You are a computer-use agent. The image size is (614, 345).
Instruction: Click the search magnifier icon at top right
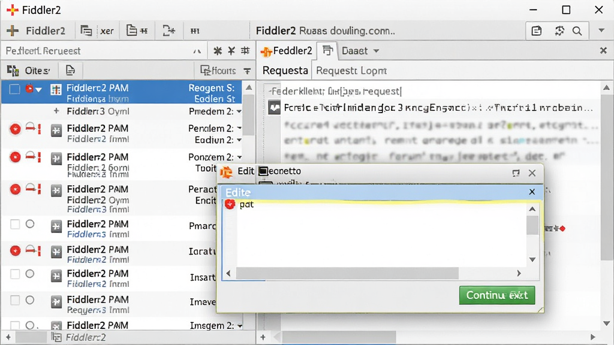coord(577,31)
